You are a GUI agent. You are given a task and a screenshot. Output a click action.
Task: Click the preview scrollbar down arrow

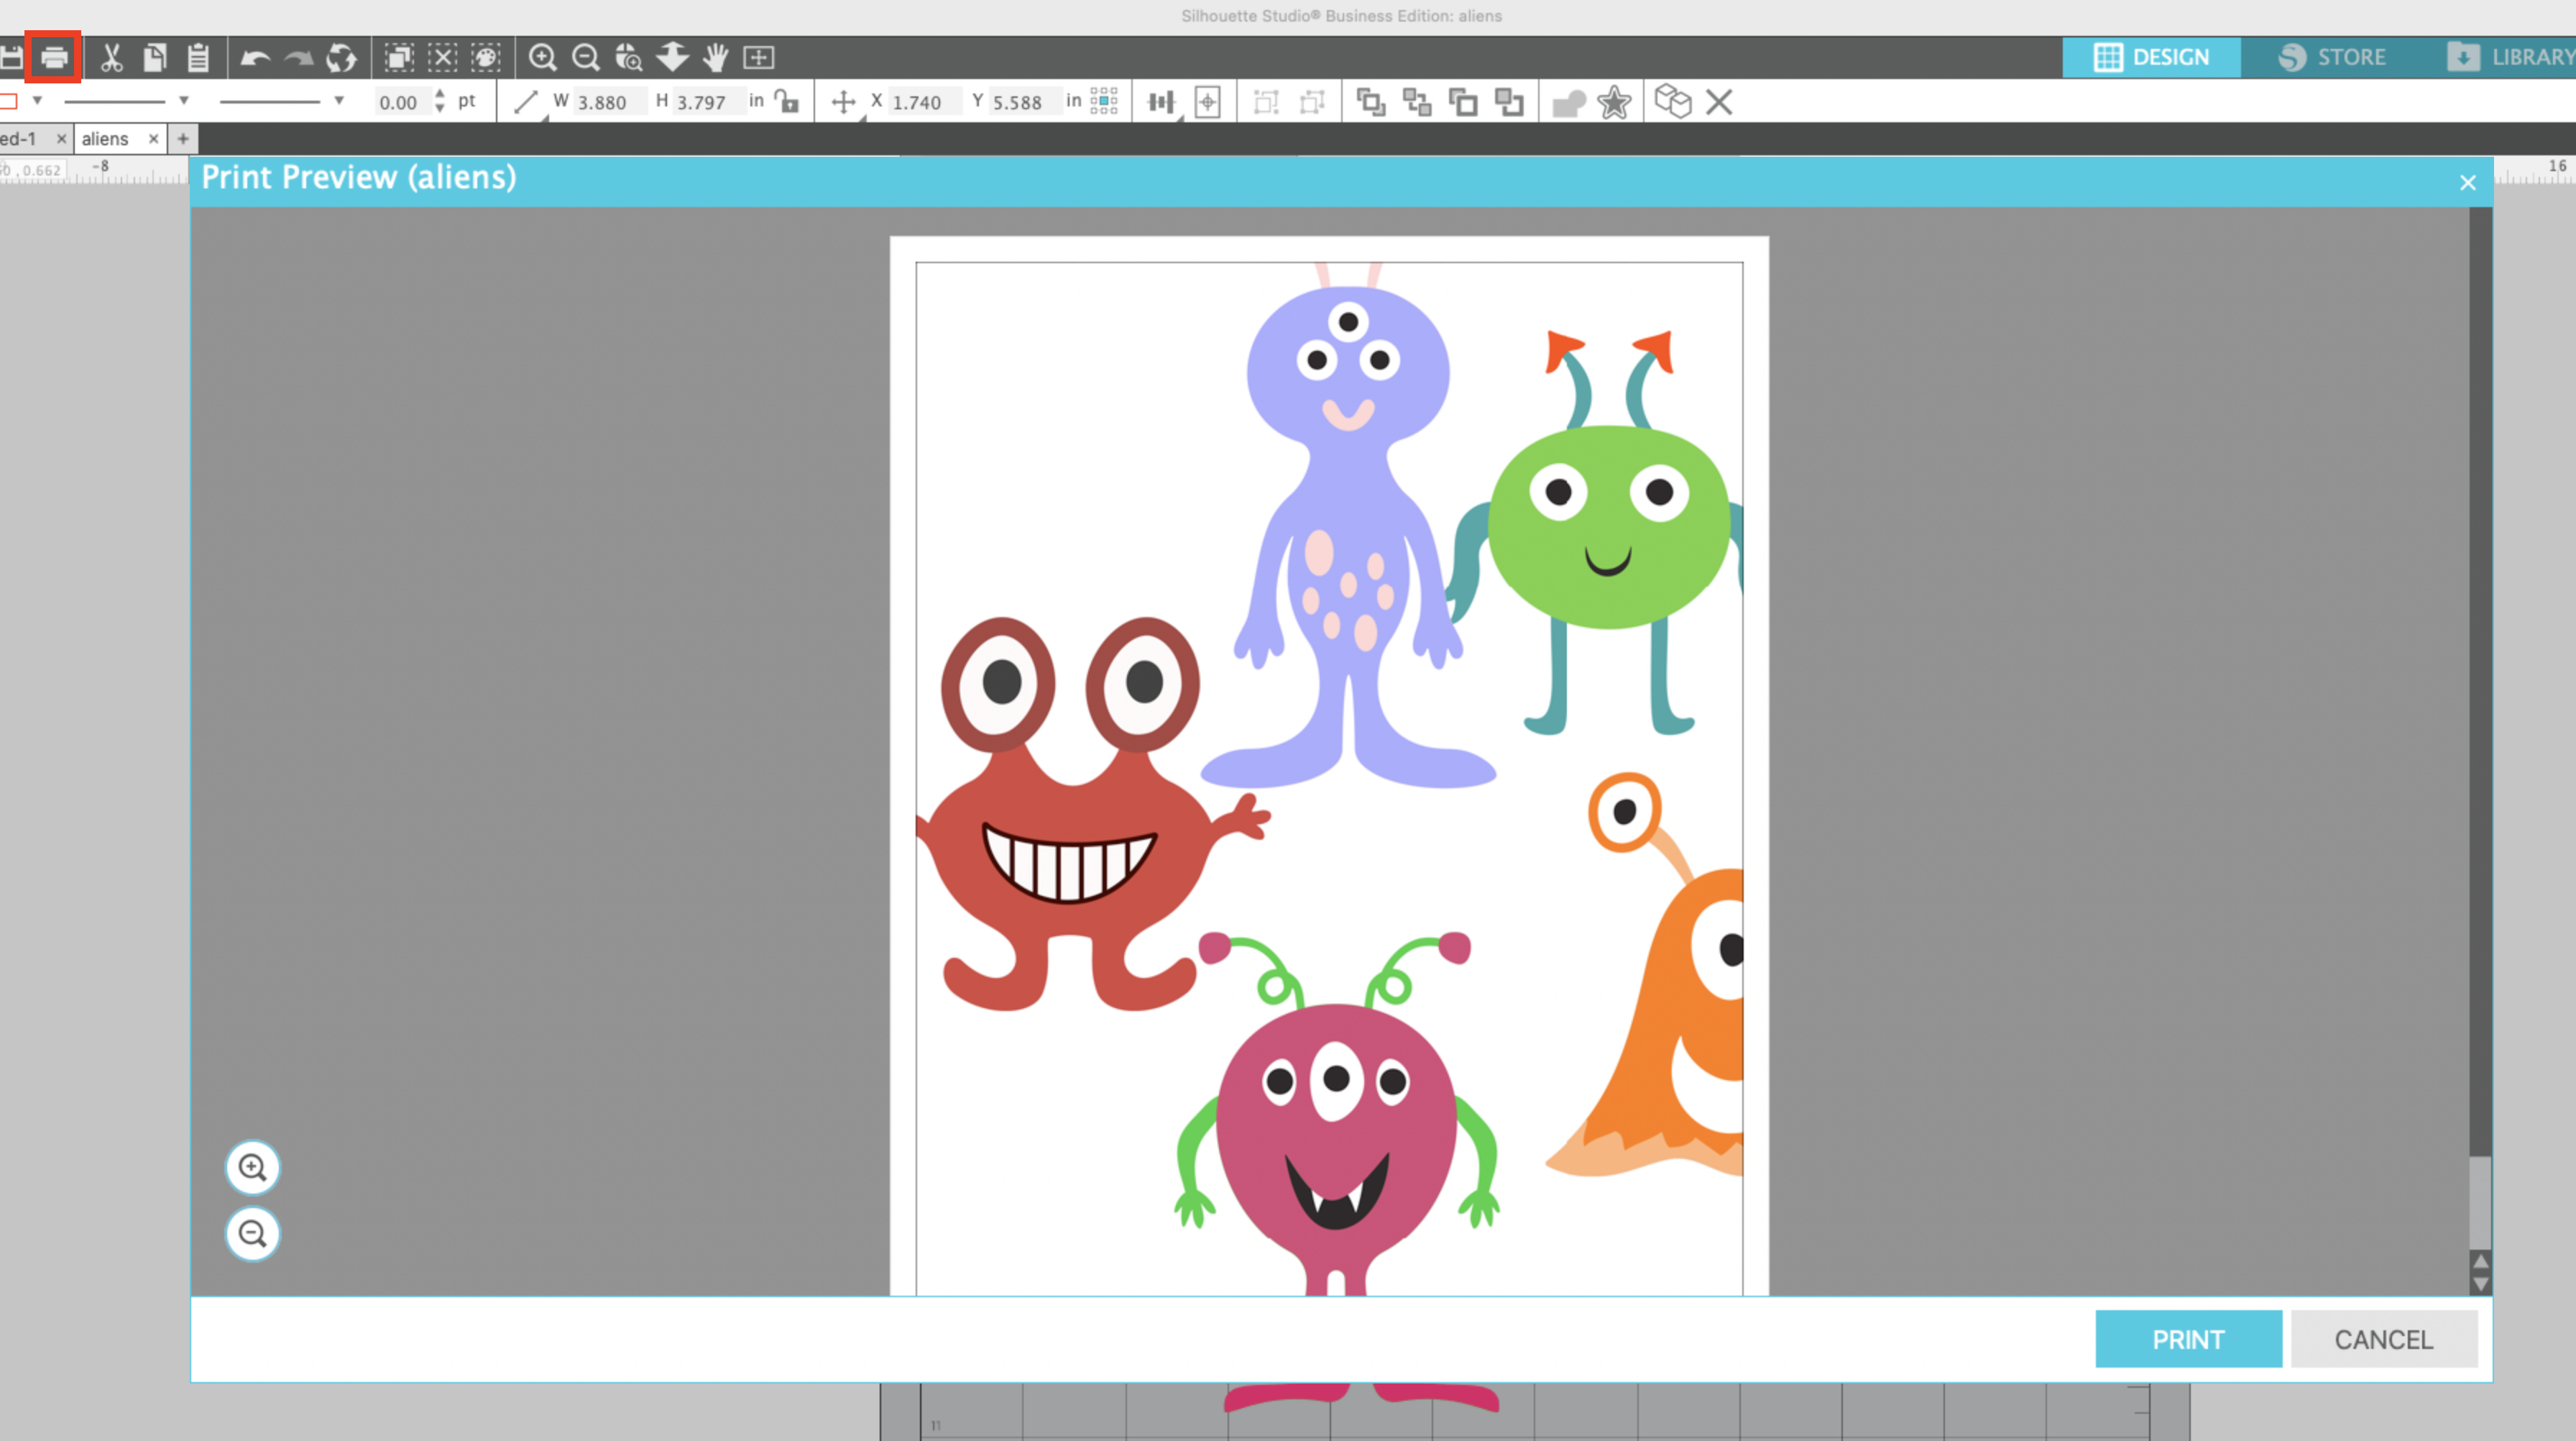(2480, 1284)
